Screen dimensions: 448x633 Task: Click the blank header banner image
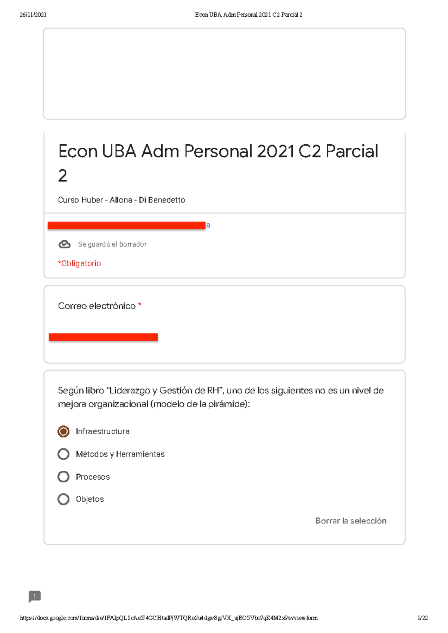(224, 74)
